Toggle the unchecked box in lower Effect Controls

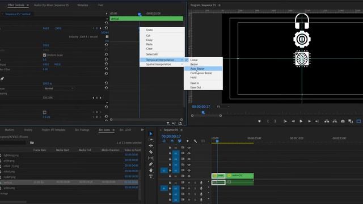pos(44,112)
